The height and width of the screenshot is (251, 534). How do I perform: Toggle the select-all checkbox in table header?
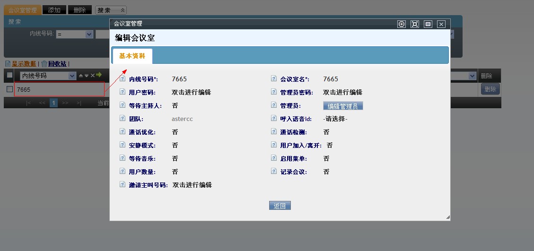pos(9,75)
